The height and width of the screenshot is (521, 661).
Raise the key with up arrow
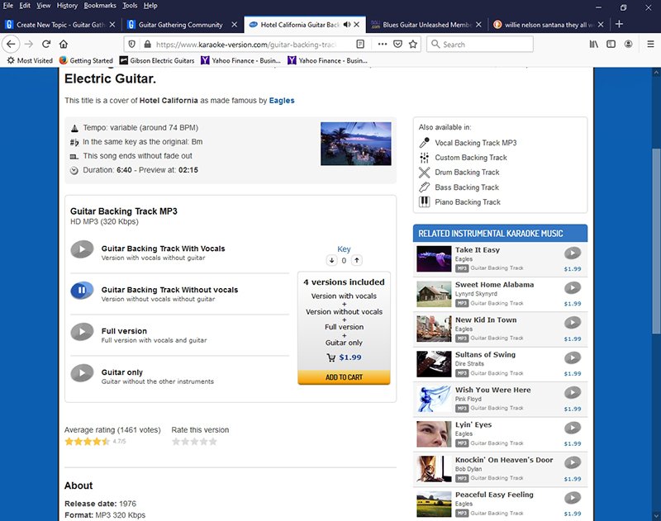pos(357,260)
